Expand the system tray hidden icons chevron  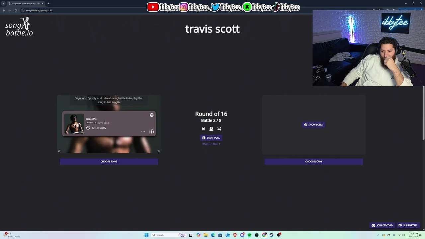378,235
